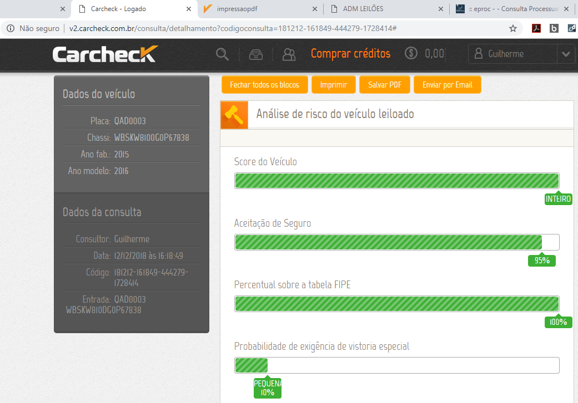The height and width of the screenshot is (403, 578).
Task: Click the Enviar por Email button
Action: 447,85
